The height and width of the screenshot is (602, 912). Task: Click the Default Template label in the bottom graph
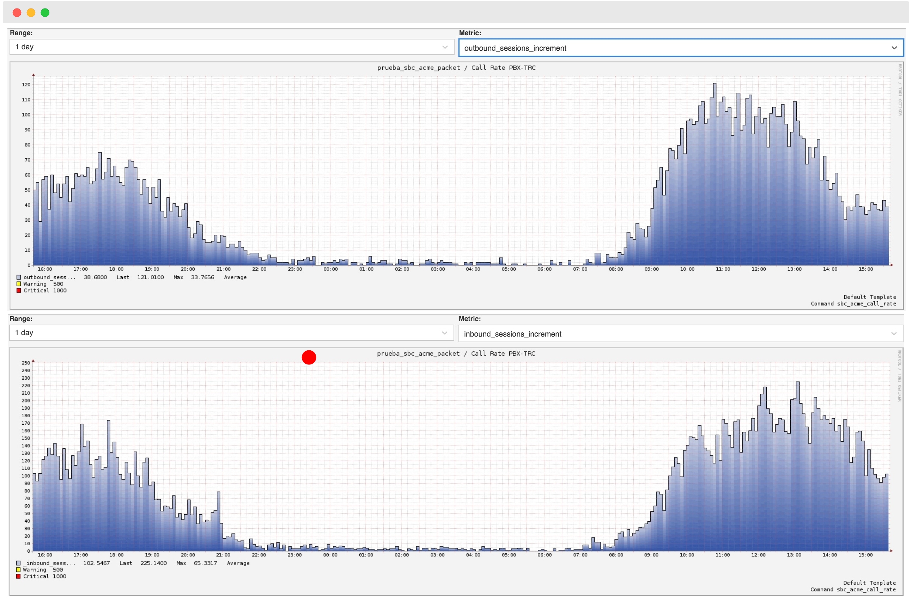869,583
